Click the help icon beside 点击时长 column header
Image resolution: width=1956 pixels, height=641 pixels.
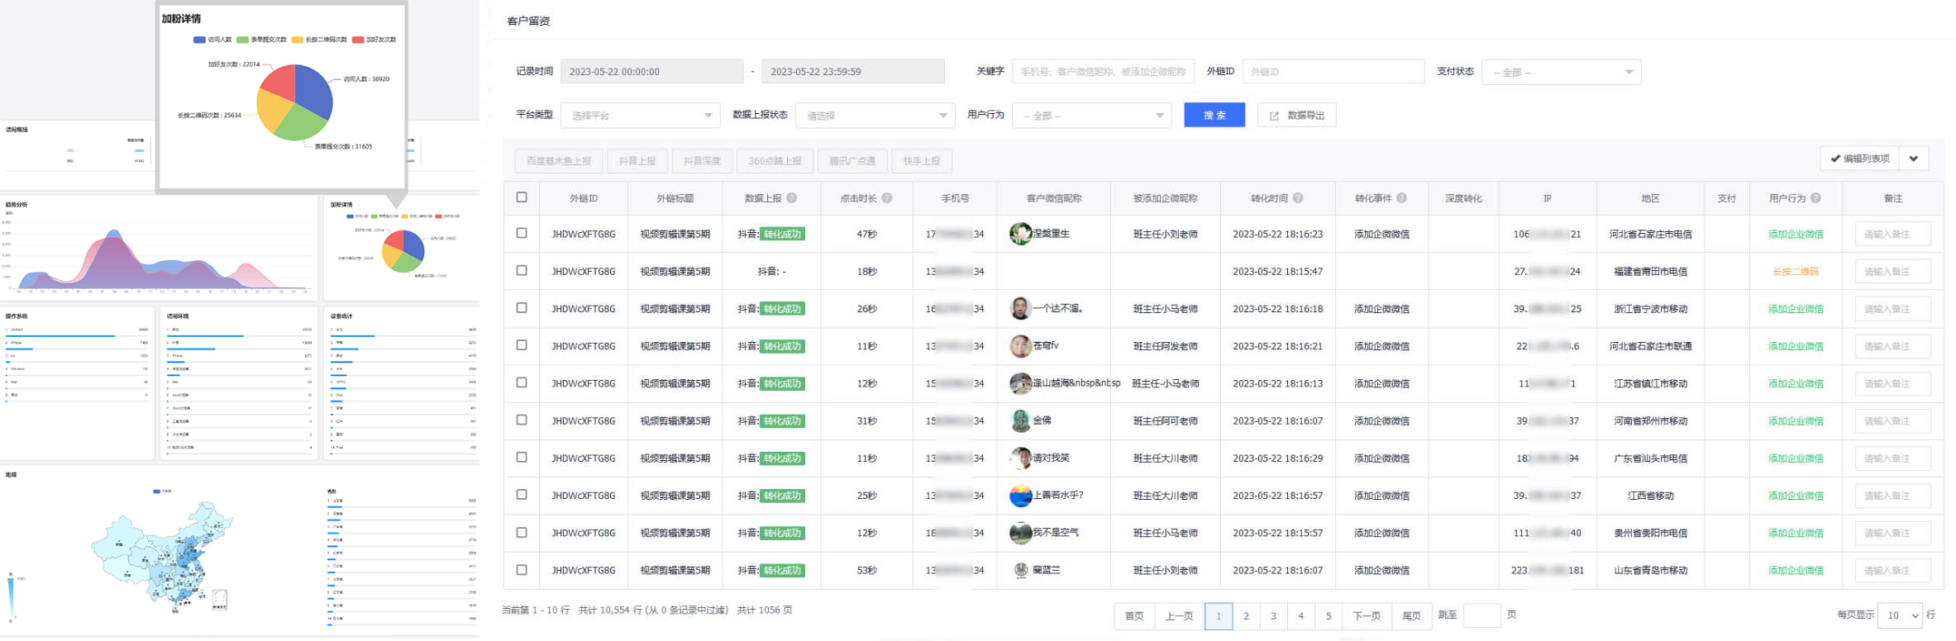[886, 198]
